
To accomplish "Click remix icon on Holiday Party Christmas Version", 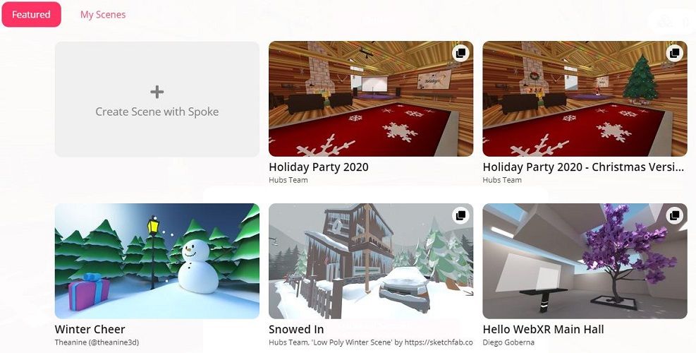I will tap(675, 53).
